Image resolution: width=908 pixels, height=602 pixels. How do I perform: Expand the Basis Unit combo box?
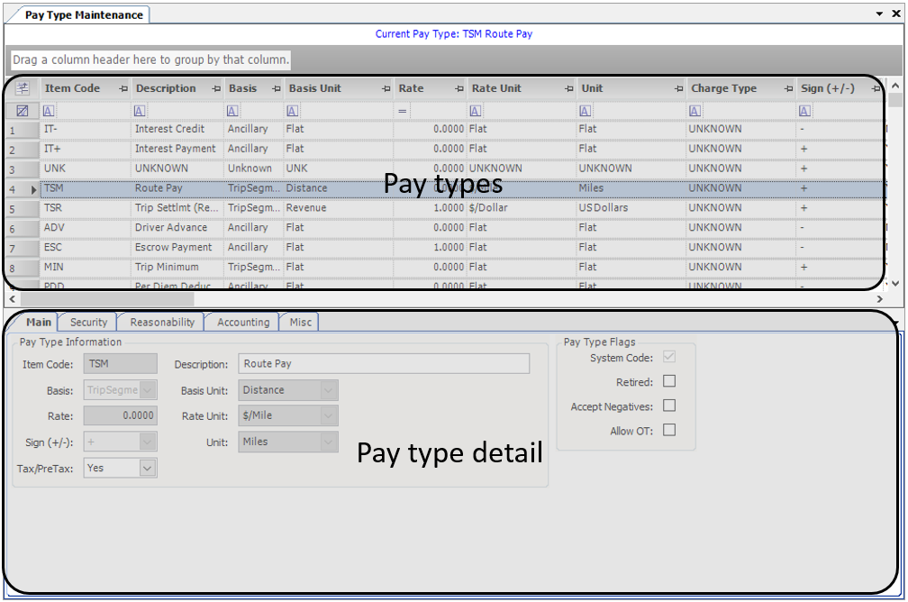328,390
